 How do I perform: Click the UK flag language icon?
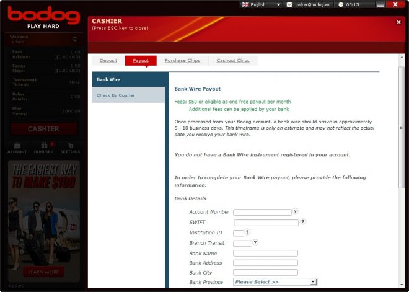tap(245, 5)
